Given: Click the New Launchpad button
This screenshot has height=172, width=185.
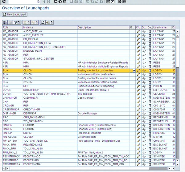Looking at the screenshot, I should [x=15, y=15].
